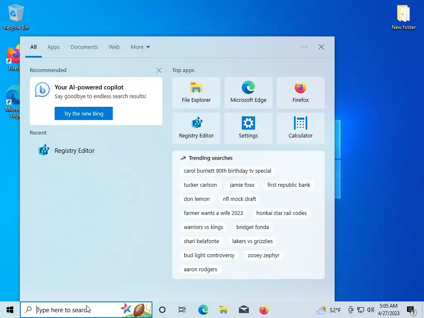Choose farmer wants a wife 2023 search
The height and width of the screenshot is (318, 424).
213,213
